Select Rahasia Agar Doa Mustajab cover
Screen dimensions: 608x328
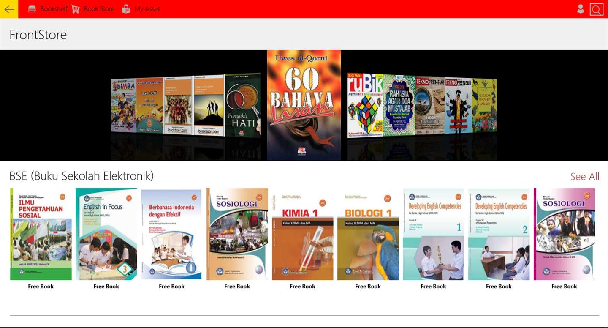tap(399, 105)
